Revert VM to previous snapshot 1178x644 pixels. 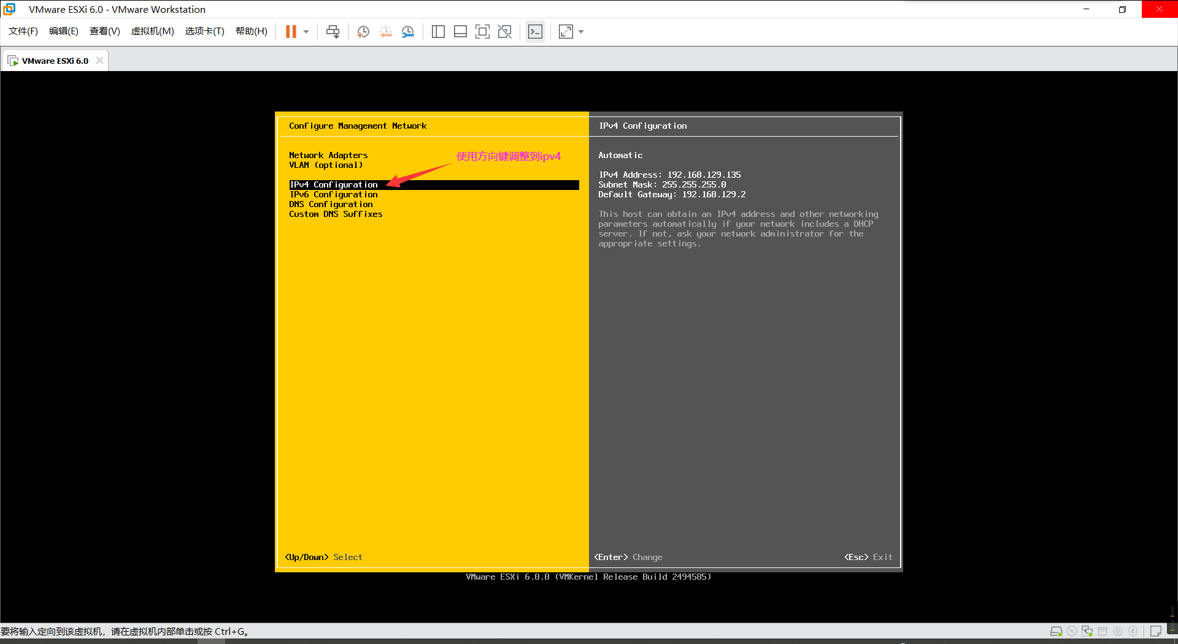[x=385, y=32]
